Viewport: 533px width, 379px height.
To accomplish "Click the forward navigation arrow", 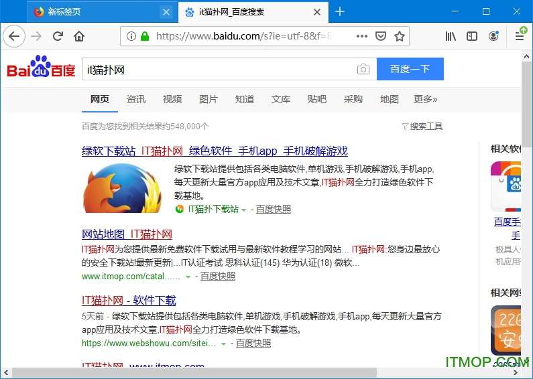I will click(36, 36).
